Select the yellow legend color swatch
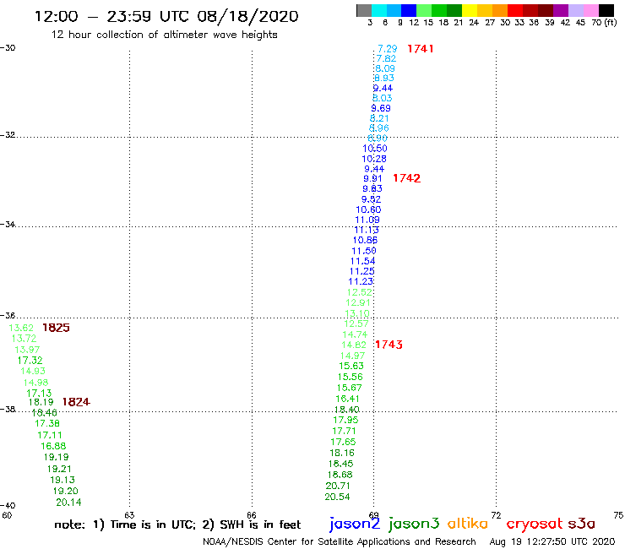 point(470,10)
